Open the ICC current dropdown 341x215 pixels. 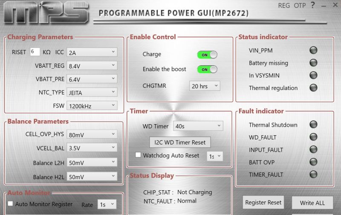click(x=92, y=52)
